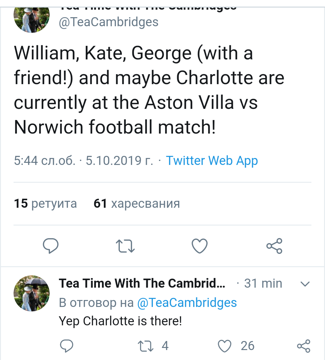Image resolution: width=325 pixels, height=360 pixels.
Task: Open the reply tweet's chevron options menu
Action: coord(305,284)
